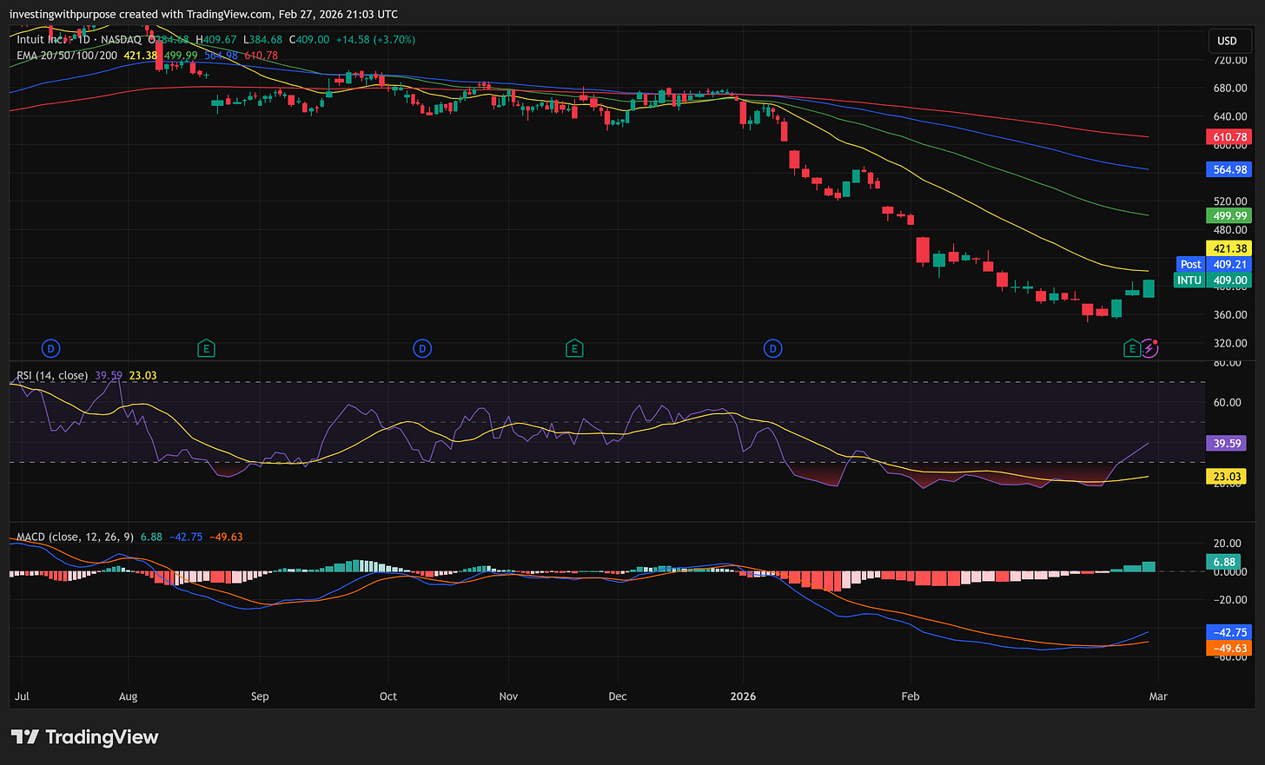
Task: Click the Feb time axis label
Action: (x=911, y=696)
